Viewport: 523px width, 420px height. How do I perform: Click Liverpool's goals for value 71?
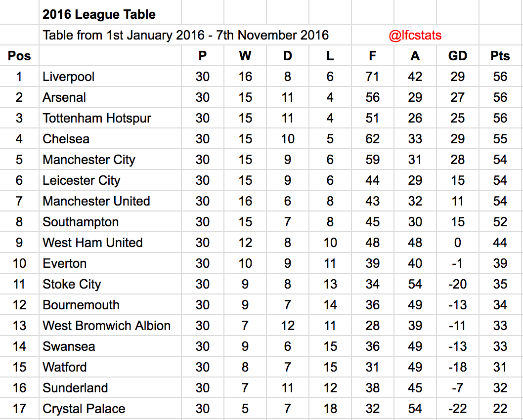(373, 76)
